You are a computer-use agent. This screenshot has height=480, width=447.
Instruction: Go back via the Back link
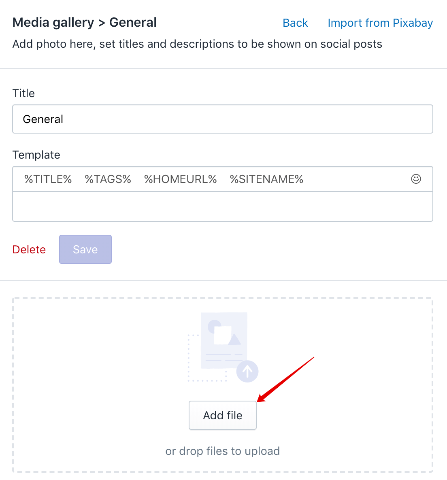[x=295, y=23]
